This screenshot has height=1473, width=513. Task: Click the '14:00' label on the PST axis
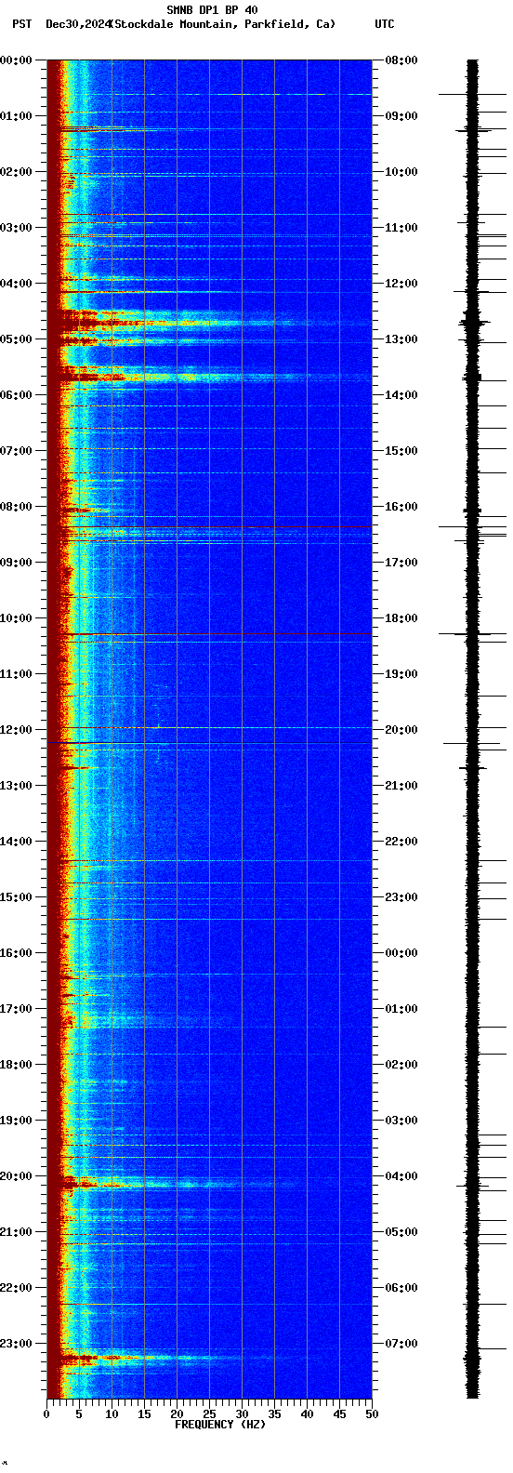pyautogui.click(x=16, y=842)
